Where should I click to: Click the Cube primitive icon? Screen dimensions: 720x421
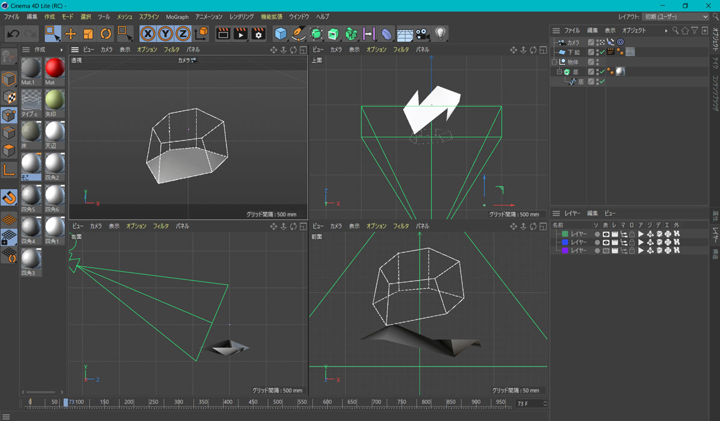281,34
